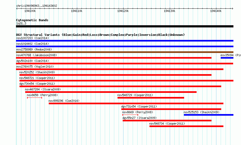Click the Cytogenetic Bands track title
This screenshot has height=145, width=241.
tap(32, 20)
